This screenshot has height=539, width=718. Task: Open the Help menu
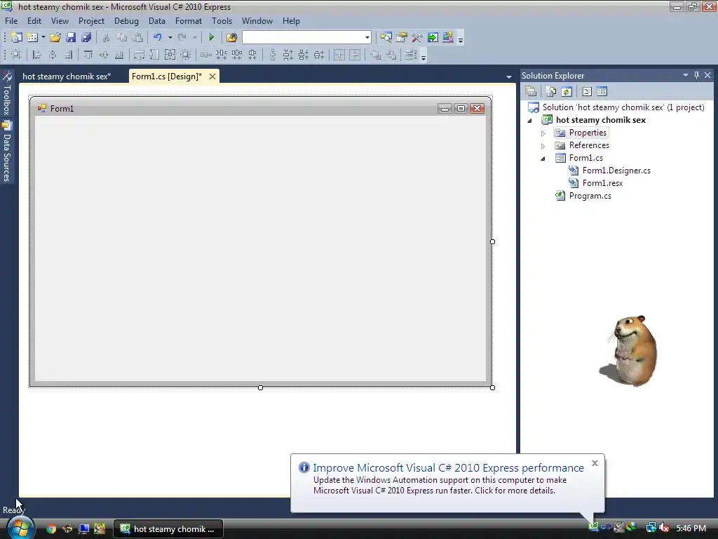point(291,21)
